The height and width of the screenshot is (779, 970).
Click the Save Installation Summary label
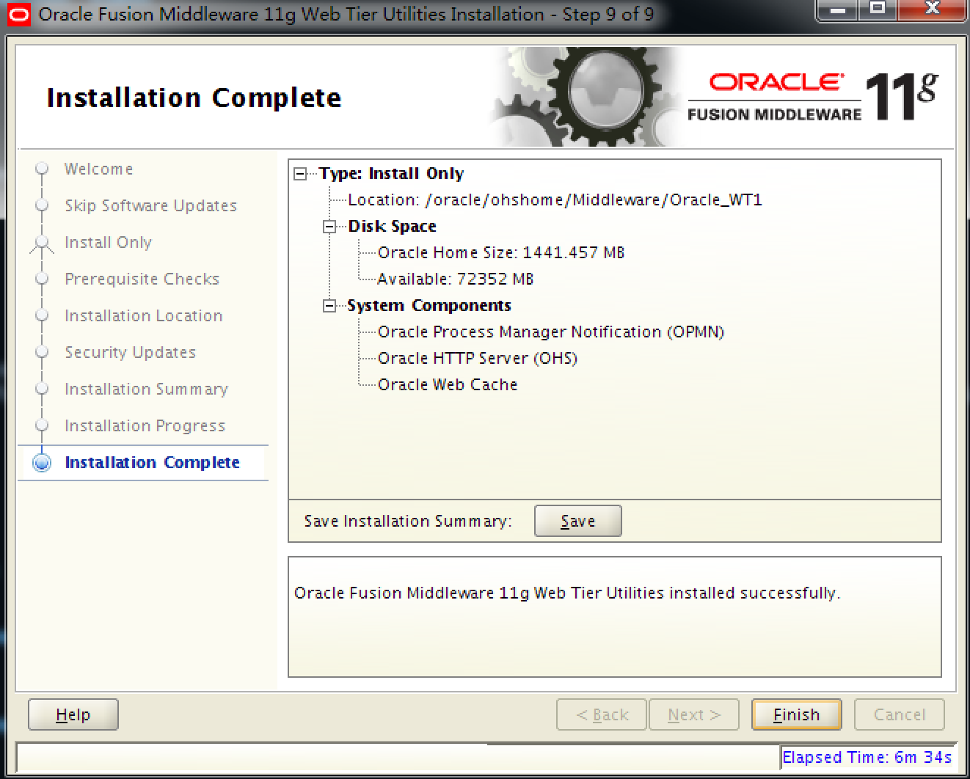click(408, 522)
